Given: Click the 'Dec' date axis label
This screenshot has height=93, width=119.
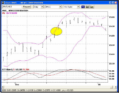Looking at the screenshot, I should coord(17,85).
